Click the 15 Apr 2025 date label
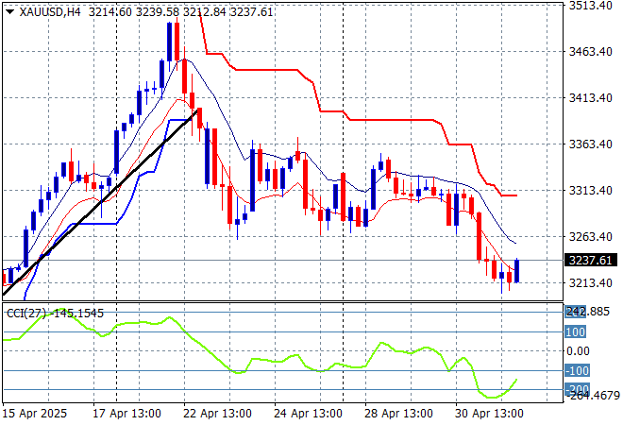Viewport: 623px width, 425px height. (x=35, y=414)
